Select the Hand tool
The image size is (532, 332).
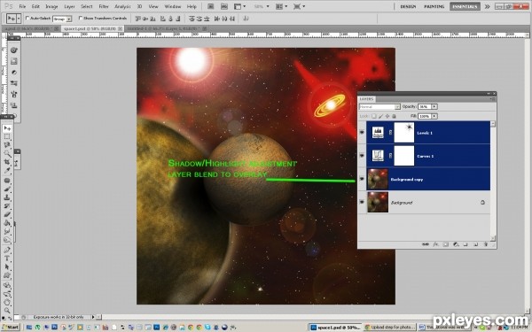[7, 302]
